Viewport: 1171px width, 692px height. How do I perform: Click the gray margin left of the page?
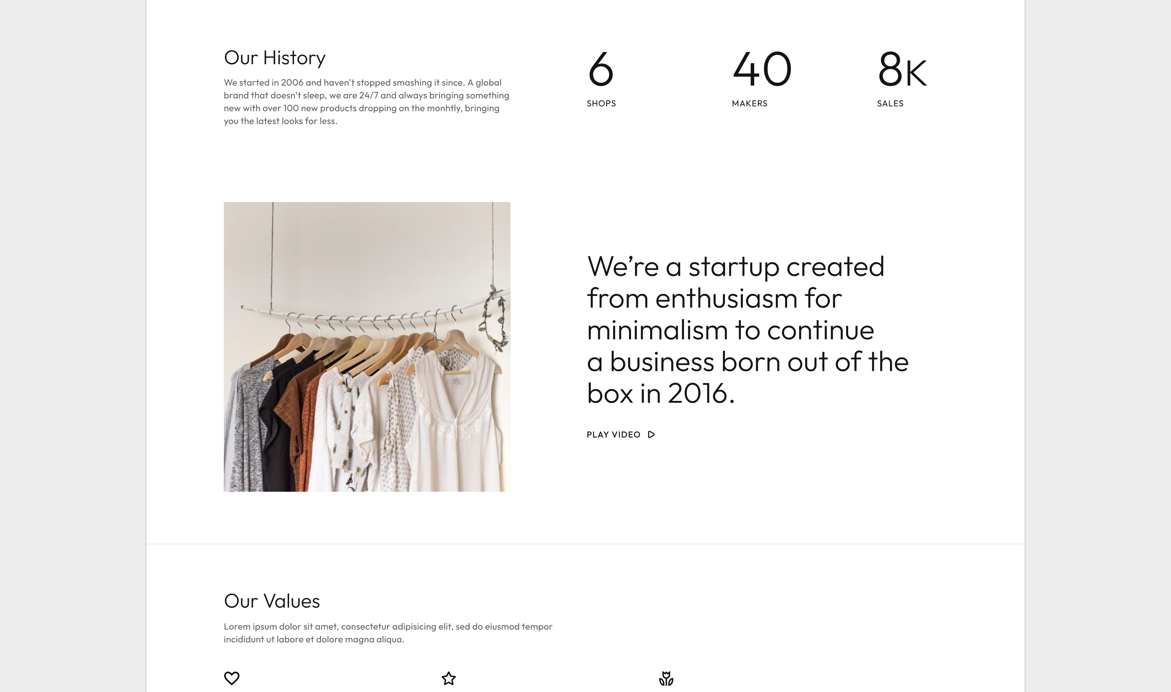tap(73, 346)
